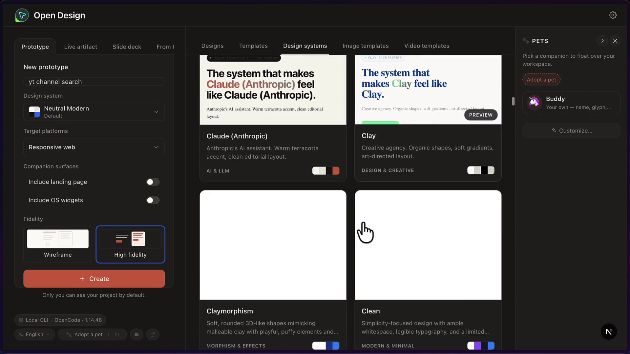Hide pet using crossed-eye icon
Image resolution: width=630 pixels, height=354 pixels.
pos(117,334)
